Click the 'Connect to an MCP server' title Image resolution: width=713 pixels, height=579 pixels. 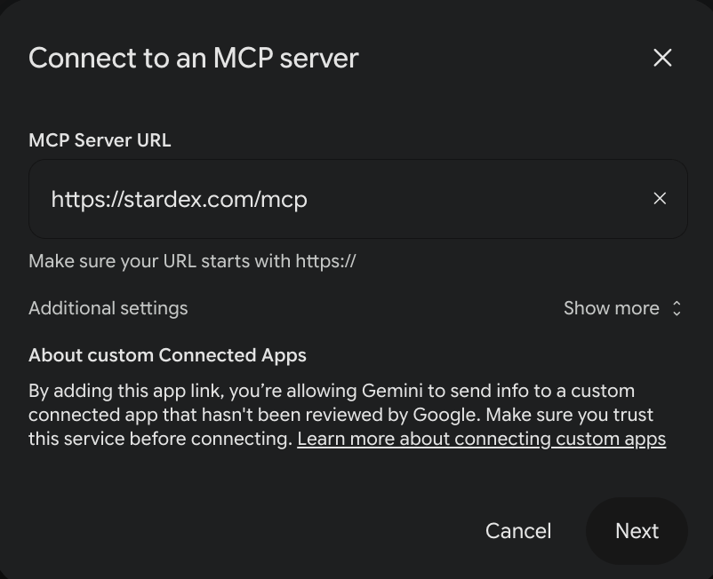coord(194,58)
